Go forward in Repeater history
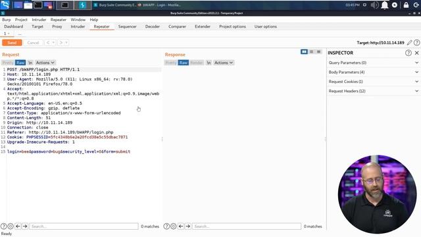Screen dimensions: 421x237 point(61,42)
